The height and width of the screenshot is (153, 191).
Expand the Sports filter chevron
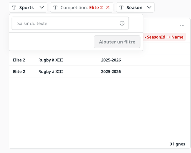(42, 8)
